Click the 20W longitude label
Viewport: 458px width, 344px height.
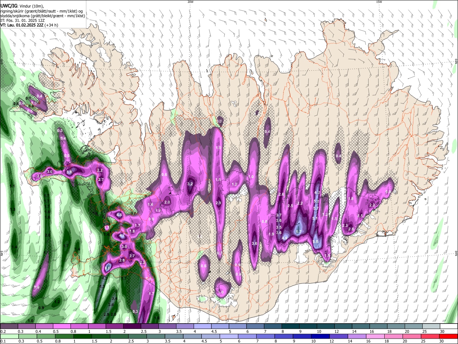(x=190, y=2)
